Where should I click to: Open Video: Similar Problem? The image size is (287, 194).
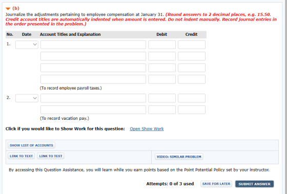[x=179, y=157]
